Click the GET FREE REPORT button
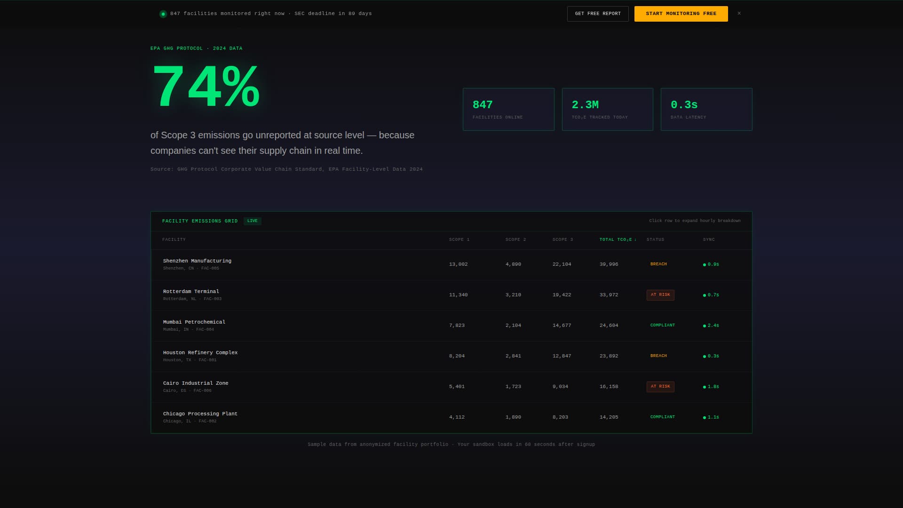Viewport: 903px width, 508px height. pos(598,14)
